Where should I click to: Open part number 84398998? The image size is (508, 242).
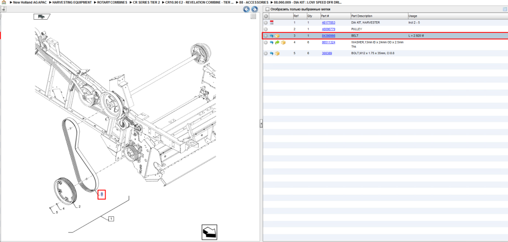pyautogui.click(x=329, y=36)
